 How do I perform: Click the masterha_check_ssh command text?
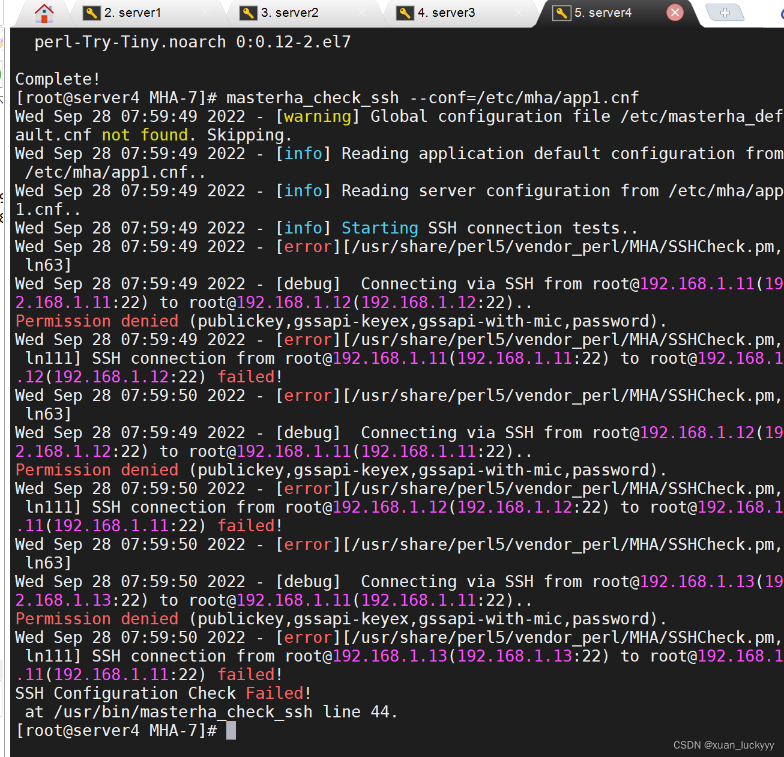[313, 98]
